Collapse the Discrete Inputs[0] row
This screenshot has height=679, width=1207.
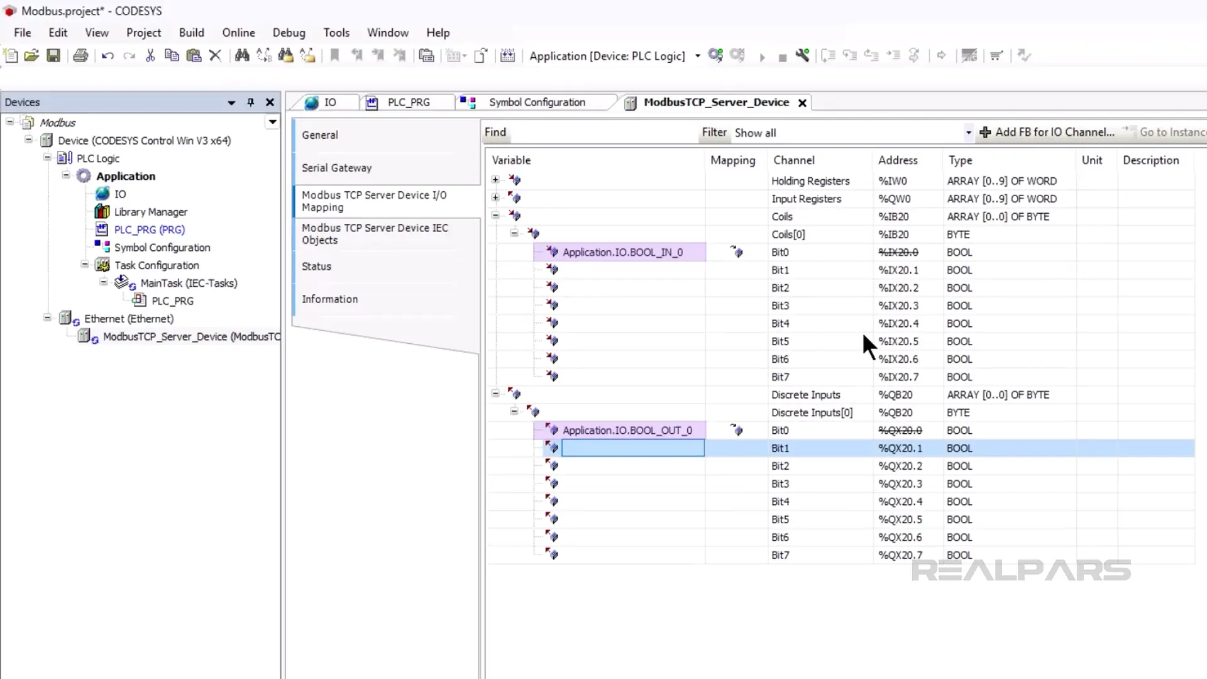pyautogui.click(x=514, y=411)
